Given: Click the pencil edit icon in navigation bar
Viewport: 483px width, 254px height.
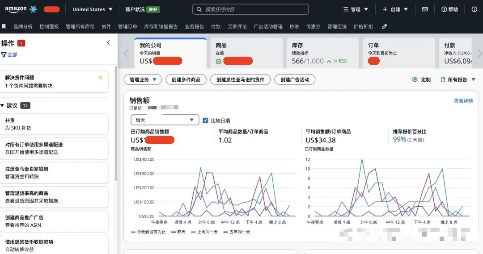Looking at the screenshot, I should 385,26.
